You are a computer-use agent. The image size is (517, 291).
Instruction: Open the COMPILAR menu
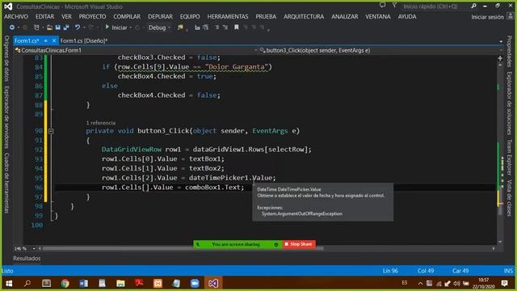pos(127,16)
